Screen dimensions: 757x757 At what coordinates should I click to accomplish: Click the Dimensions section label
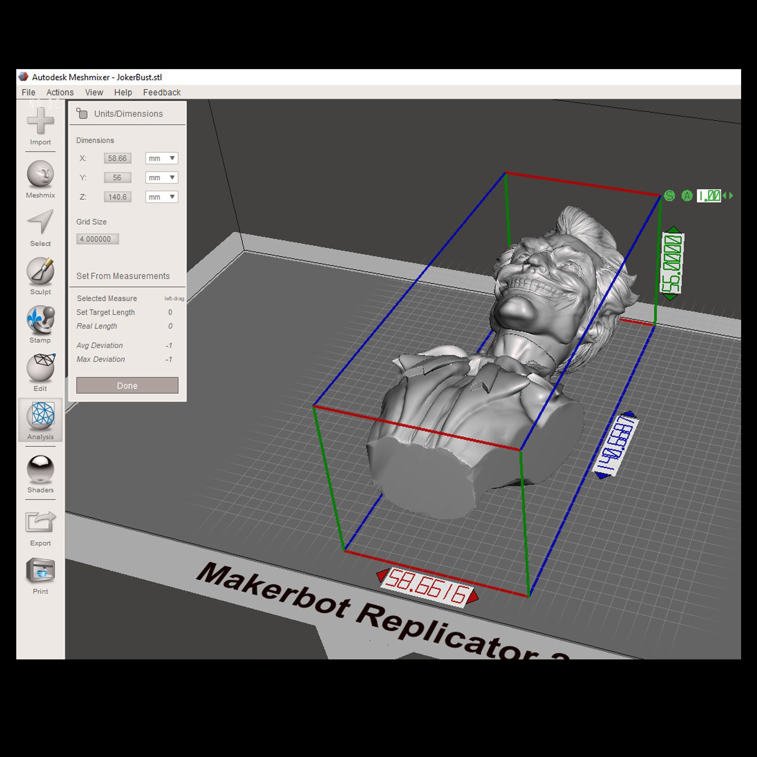(x=95, y=140)
